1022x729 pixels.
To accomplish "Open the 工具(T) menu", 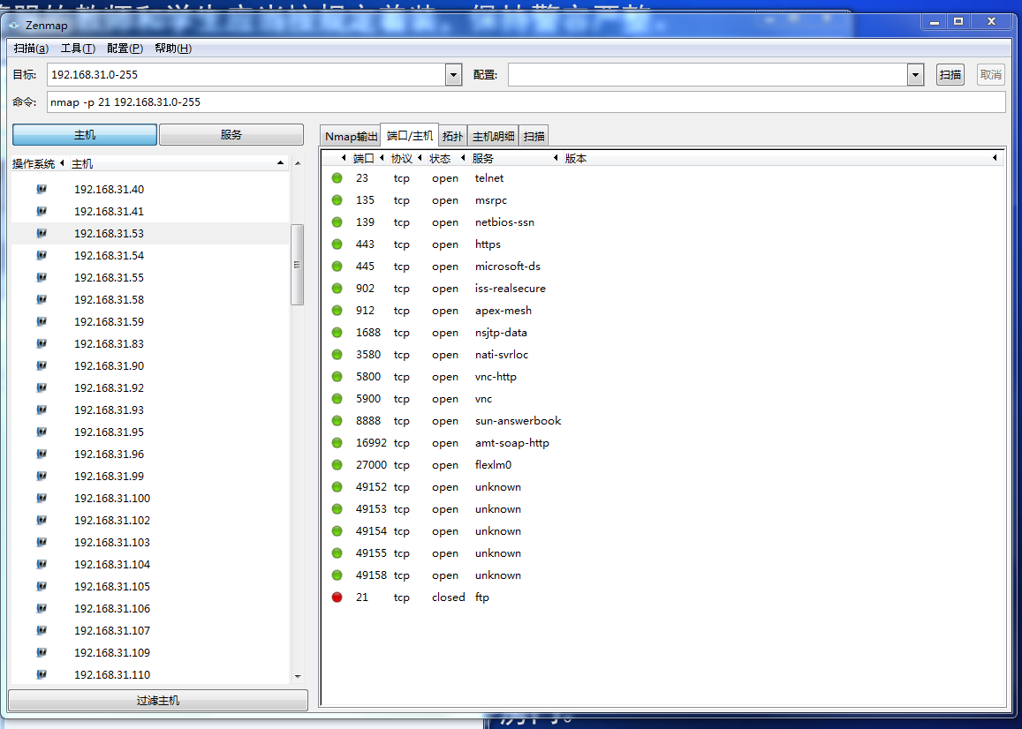I will tap(78, 49).
